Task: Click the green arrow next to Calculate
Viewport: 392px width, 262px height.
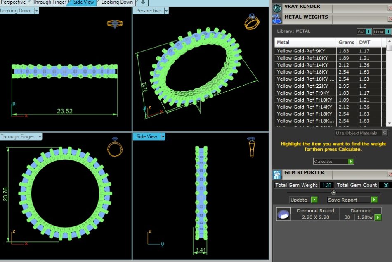Action: [351, 162]
